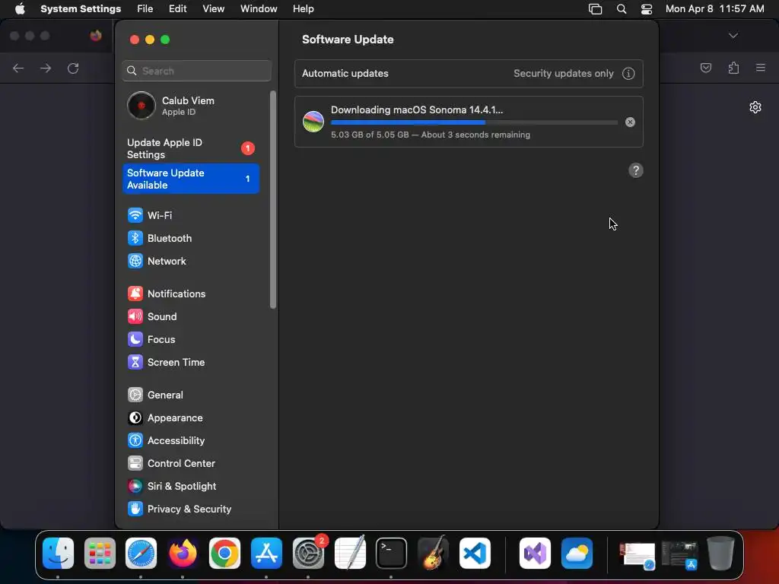Launch GarageBand from the Dock
This screenshot has width=779, height=584.
tap(433, 554)
